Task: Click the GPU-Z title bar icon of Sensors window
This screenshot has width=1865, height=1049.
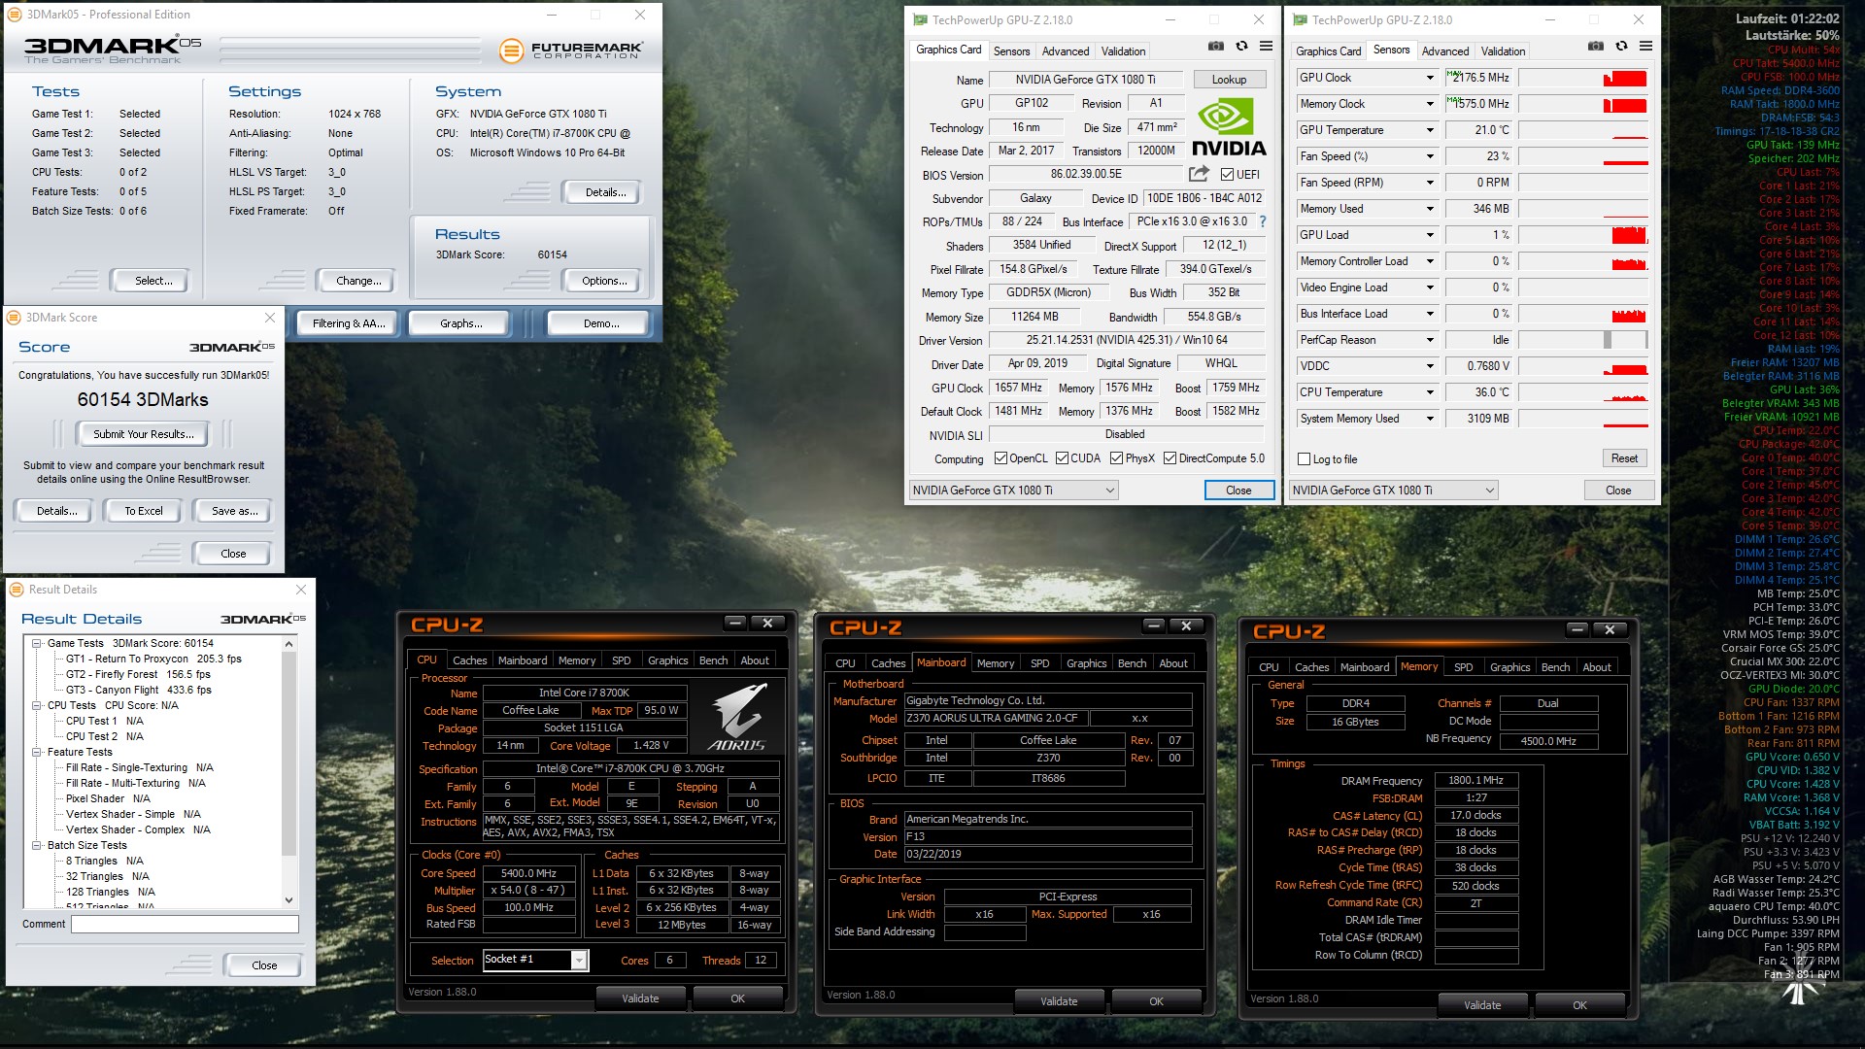Action: point(1300,19)
